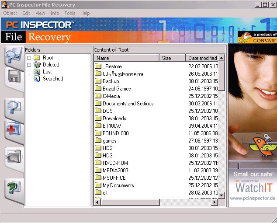The image size is (277, 223).
Task: Click the green question mark help icon
Action: tap(14, 188)
